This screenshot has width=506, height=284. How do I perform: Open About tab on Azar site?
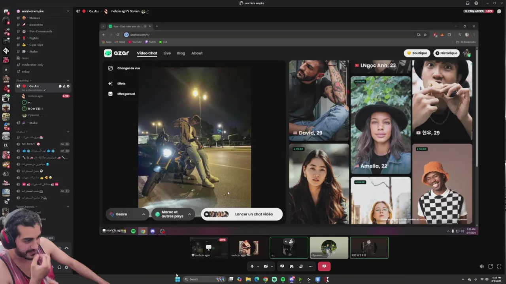click(x=197, y=53)
